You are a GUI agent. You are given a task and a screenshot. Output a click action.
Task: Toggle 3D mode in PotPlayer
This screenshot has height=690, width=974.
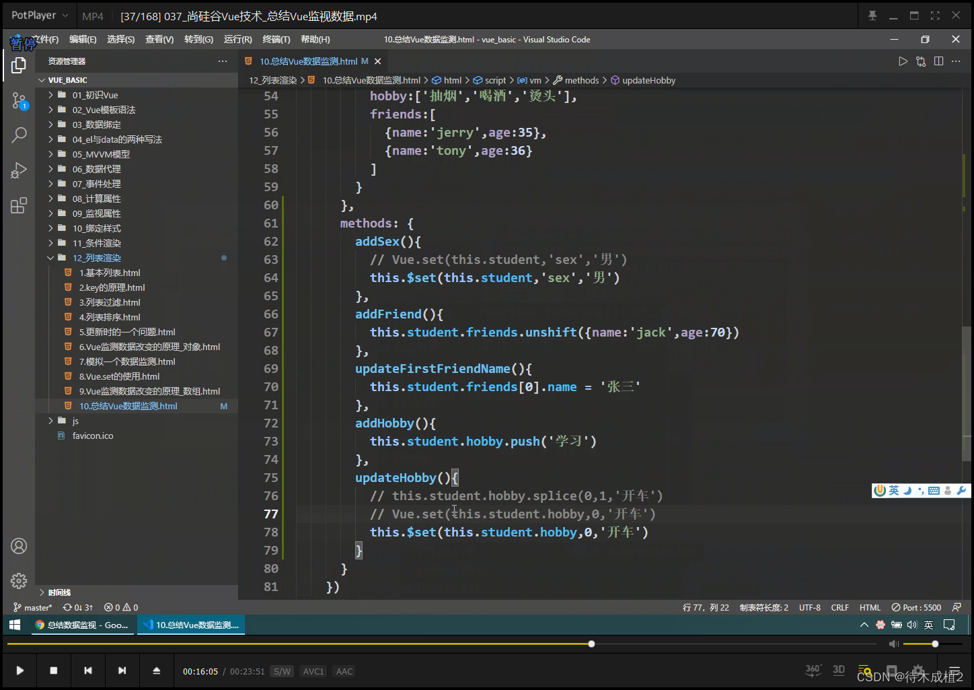pos(839,670)
